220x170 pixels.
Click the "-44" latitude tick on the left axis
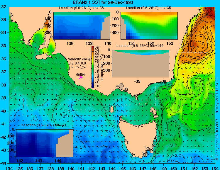point(3,163)
